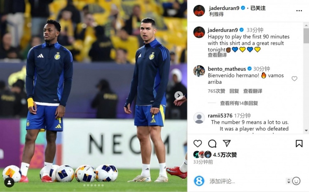
Task: Share post via paper plane icon
Action: (x=227, y=143)
